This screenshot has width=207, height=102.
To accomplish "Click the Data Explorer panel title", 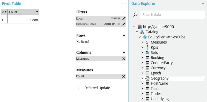I will 143,4.
